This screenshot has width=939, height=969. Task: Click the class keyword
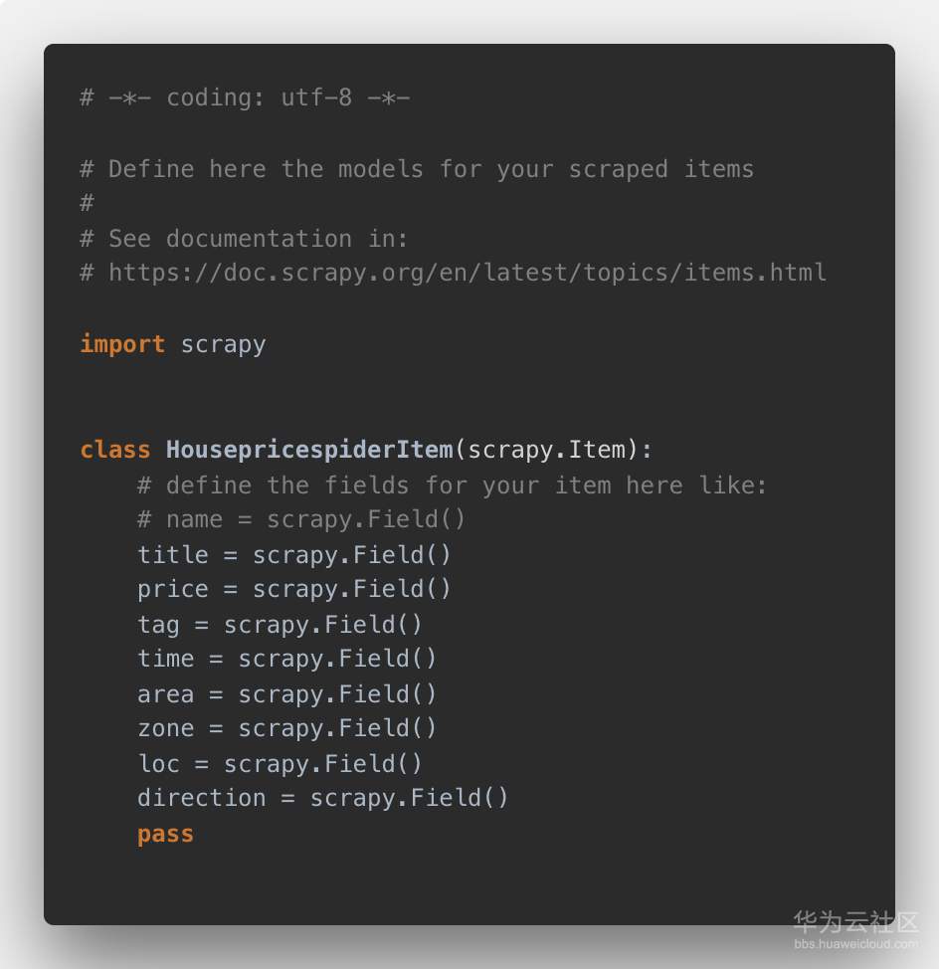[114, 450]
